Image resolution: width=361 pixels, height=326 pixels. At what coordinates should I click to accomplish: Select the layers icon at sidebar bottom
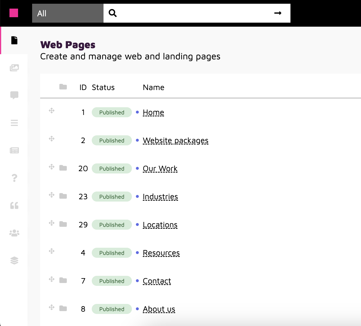(x=14, y=261)
